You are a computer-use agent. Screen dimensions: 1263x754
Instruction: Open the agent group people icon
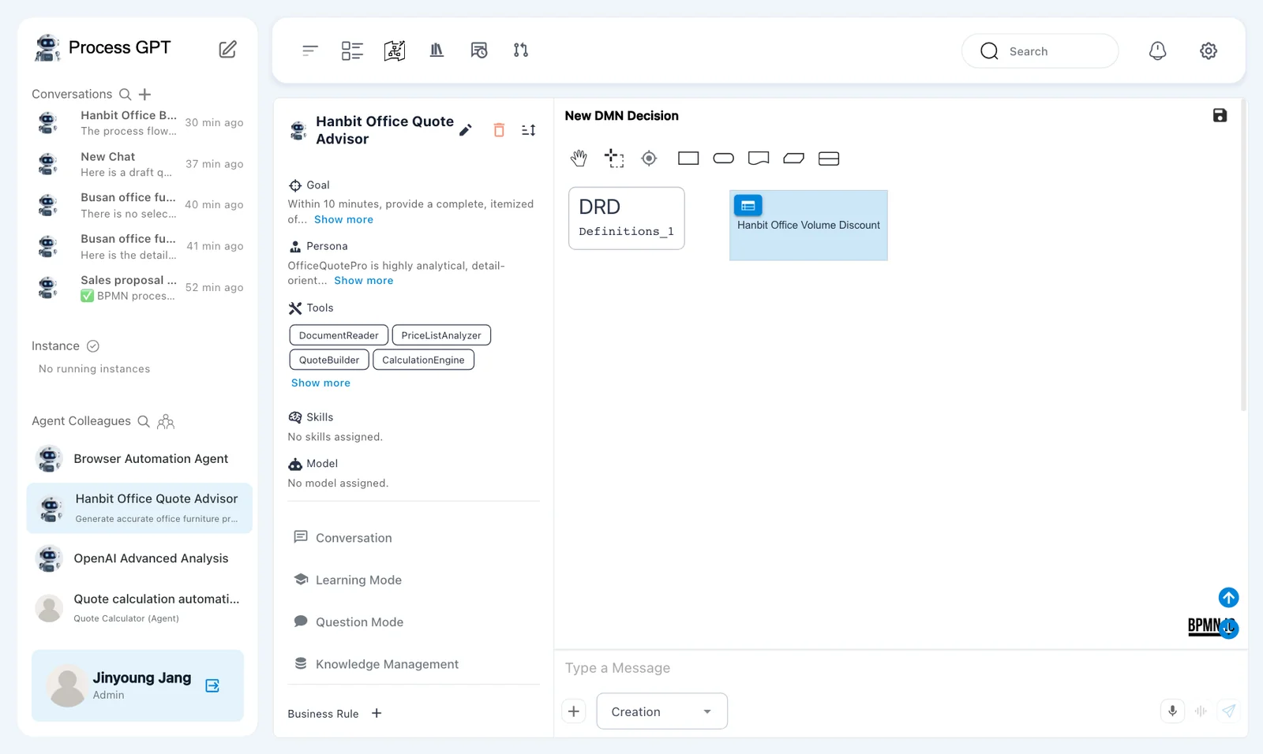166,422
